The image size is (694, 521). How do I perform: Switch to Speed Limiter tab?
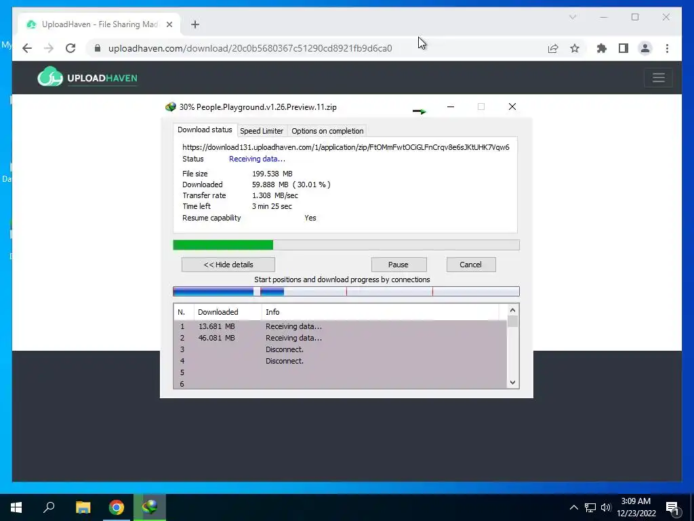click(262, 131)
